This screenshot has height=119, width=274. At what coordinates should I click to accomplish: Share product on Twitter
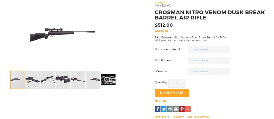164,109
